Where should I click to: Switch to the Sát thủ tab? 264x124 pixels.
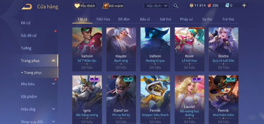165,19
